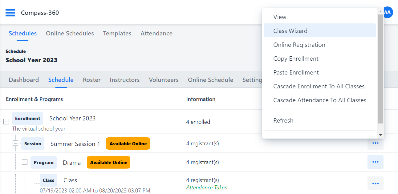Open the Instructors tab
The image size is (398, 194).
pos(124,80)
